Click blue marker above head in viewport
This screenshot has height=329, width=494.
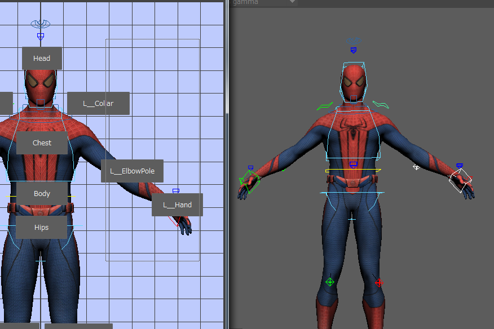354,50
